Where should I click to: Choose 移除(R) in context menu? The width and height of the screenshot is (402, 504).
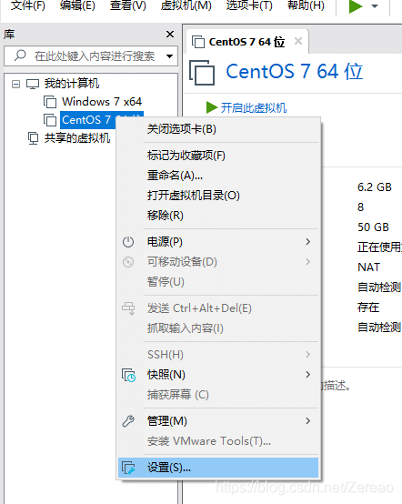click(218, 216)
